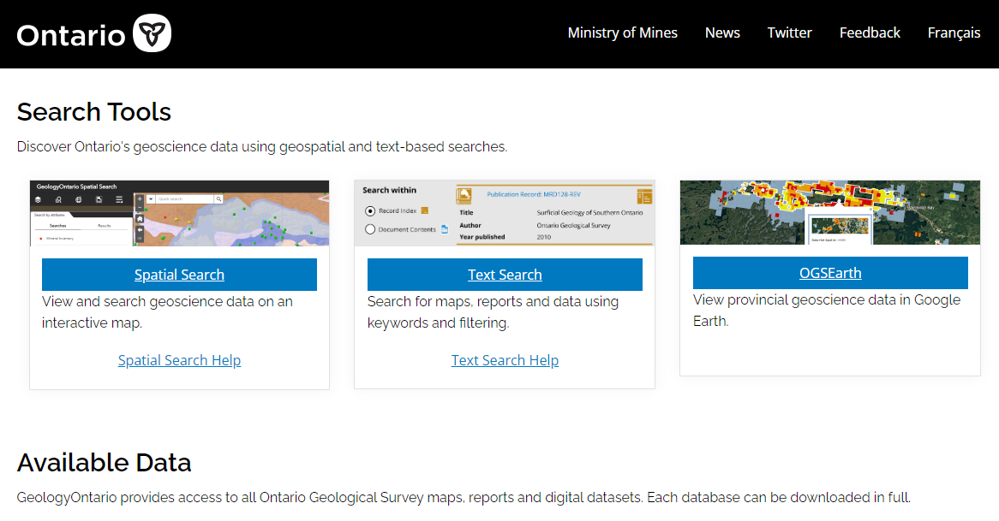This screenshot has width=999, height=521.
Task: Click the orange publication book icon
Action: pyautogui.click(x=464, y=194)
